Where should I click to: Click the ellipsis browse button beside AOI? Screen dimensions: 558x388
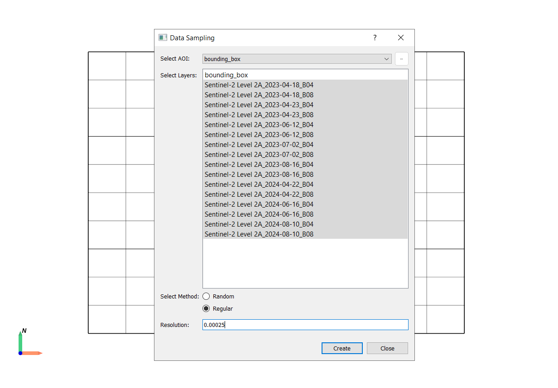(401, 59)
